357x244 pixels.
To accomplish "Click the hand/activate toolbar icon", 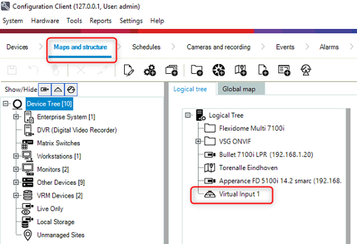I will pos(55,70).
